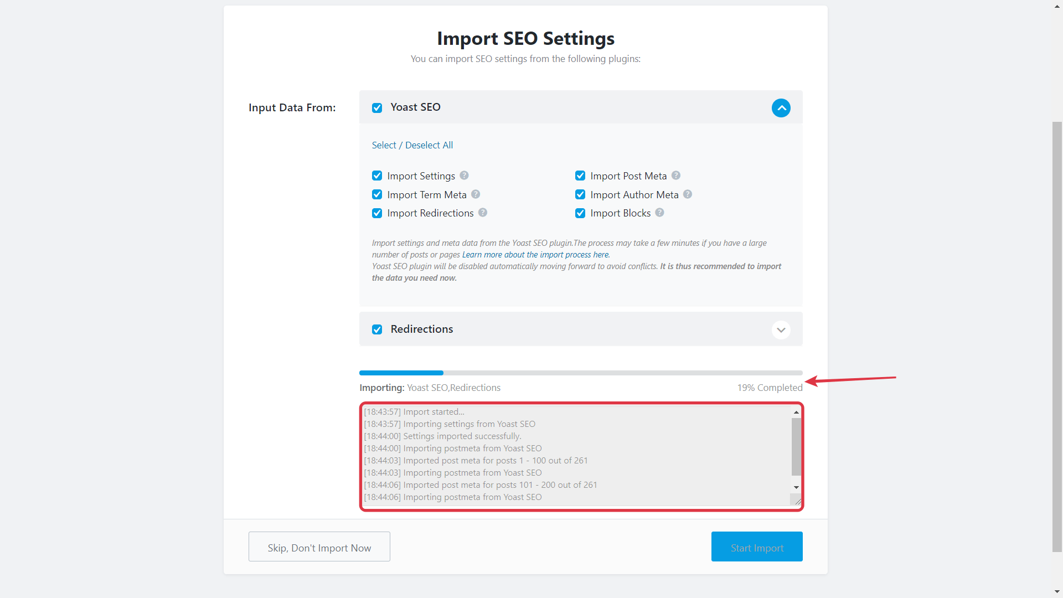Uncheck Import Author Meta checkbox
The width and height of the screenshot is (1063, 598).
click(580, 194)
